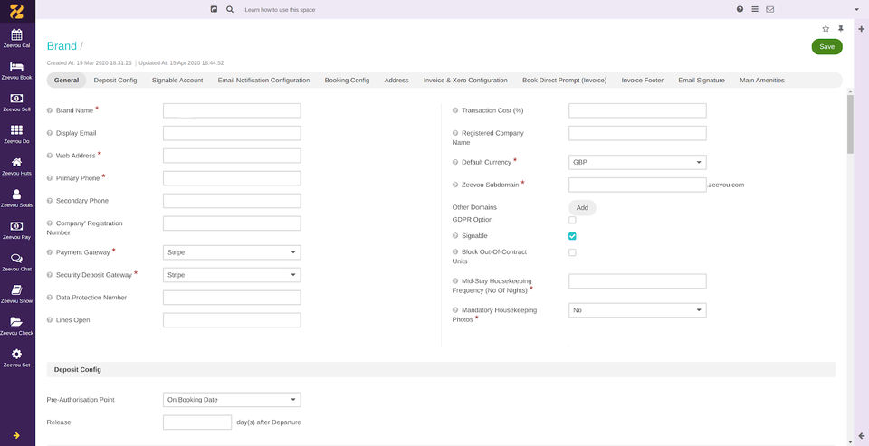The width and height of the screenshot is (869, 446).
Task: Open Zeevou Show book icon
Action: [x=16, y=289]
